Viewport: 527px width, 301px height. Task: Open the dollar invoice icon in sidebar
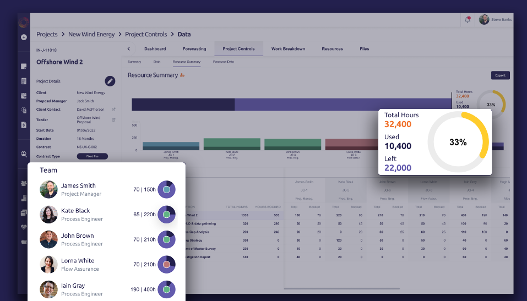click(x=24, y=125)
